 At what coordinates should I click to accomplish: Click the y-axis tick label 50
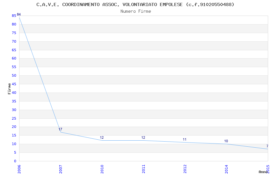point(14,76)
